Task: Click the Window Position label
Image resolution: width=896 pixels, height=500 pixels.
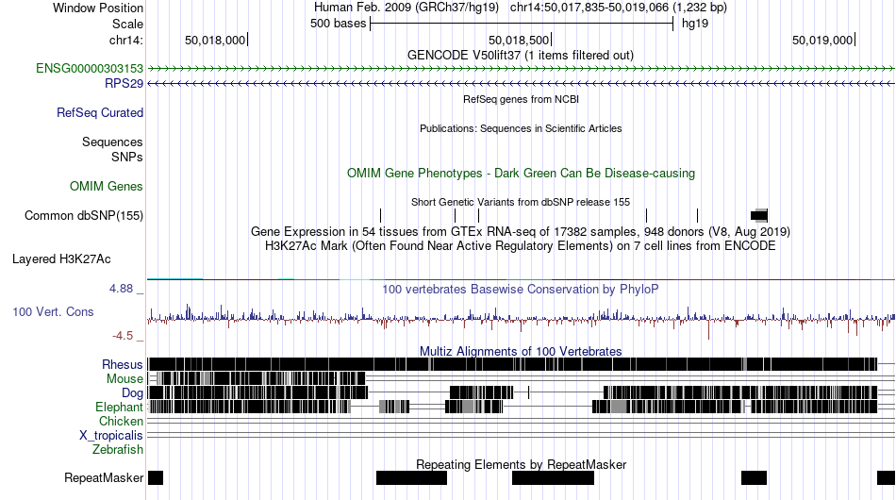Action: [98, 8]
